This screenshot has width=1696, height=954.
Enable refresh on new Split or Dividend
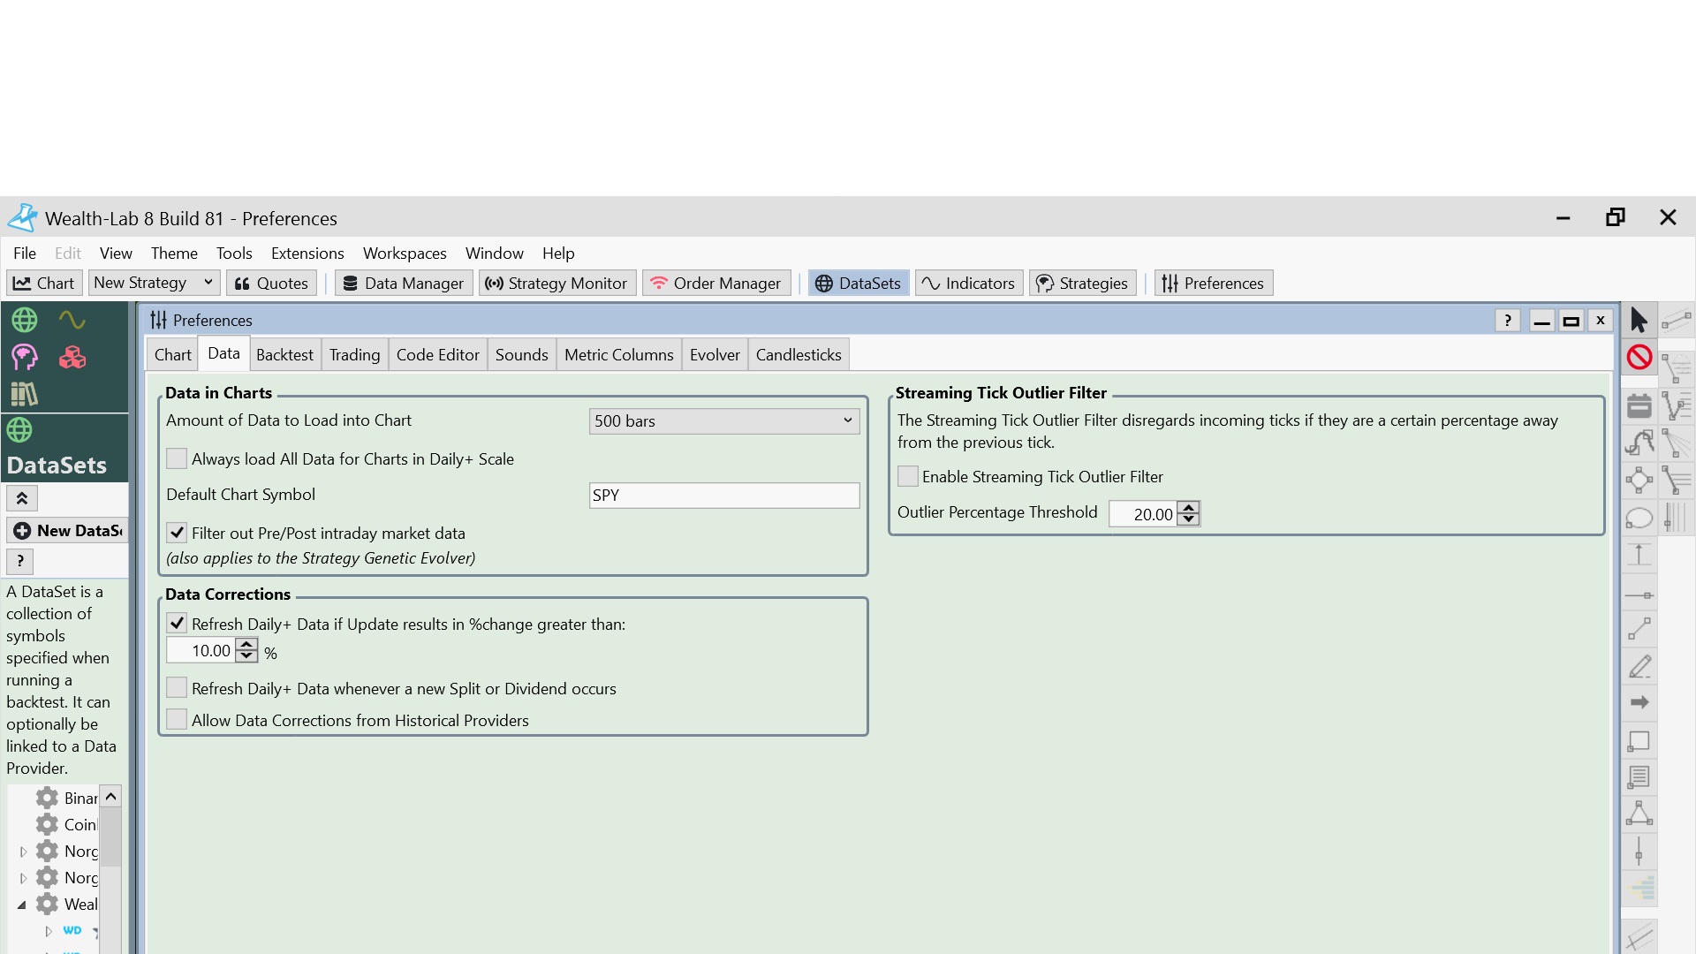pyautogui.click(x=177, y=688)
